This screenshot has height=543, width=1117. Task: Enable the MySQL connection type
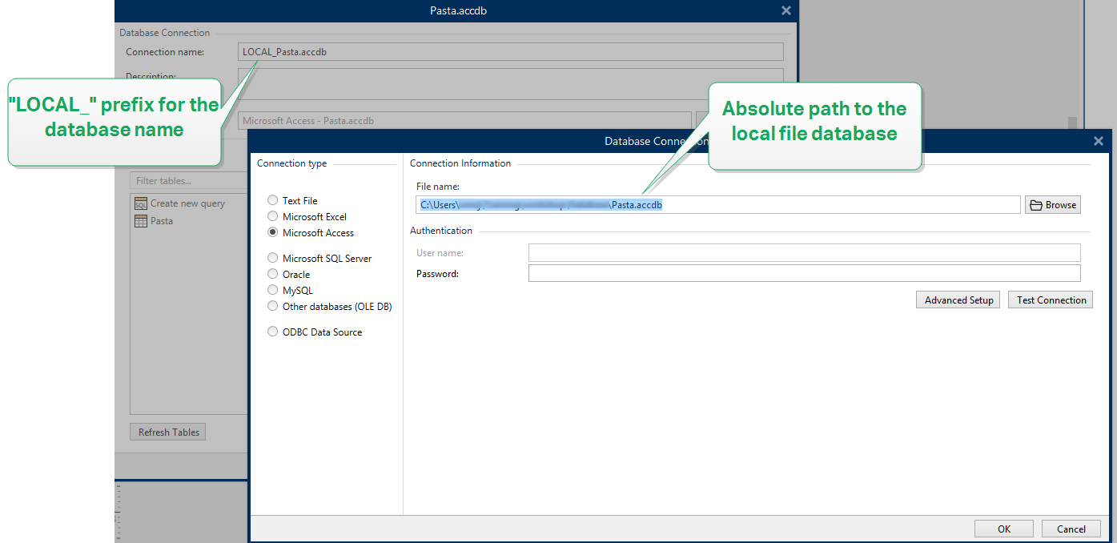pyautogui.click(x=272, y=290)
